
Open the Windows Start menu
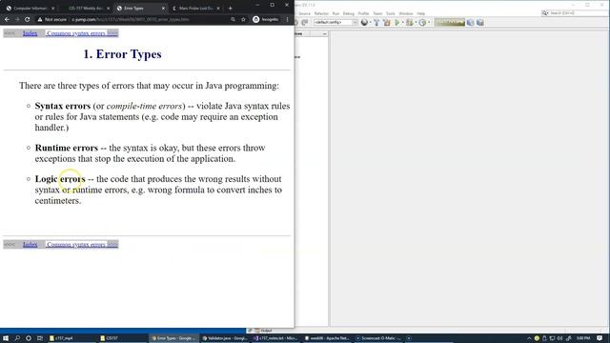[x=6, y=338]
